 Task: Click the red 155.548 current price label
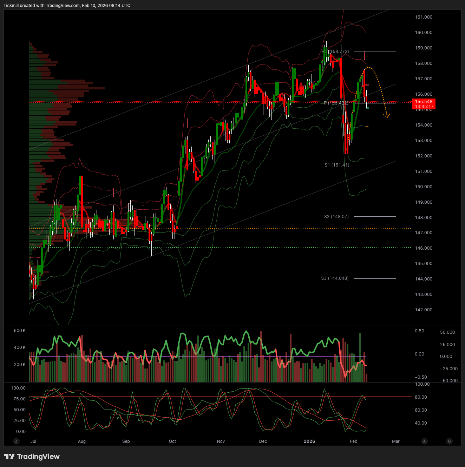(424, 104)
